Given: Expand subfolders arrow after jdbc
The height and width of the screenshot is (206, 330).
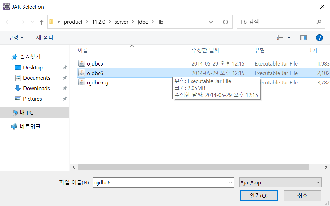Looking at the screenshot, I should pyautogui.click(x=152, y=22).
